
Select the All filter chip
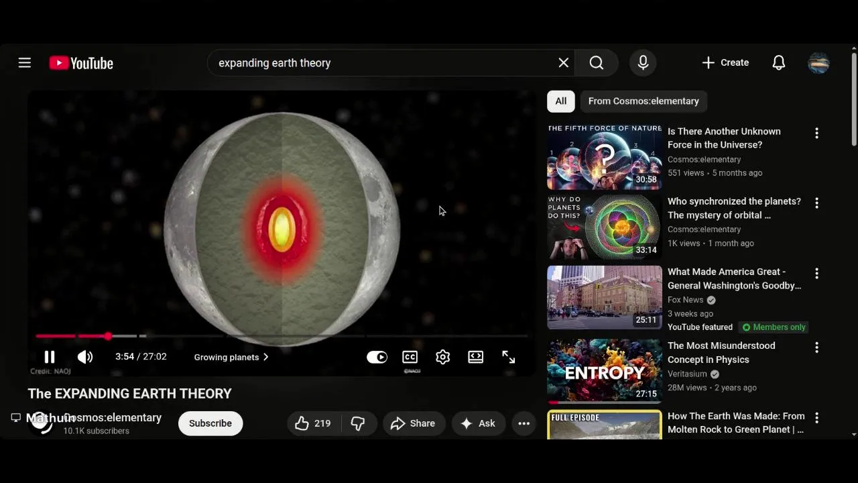(x=561, y=101)
